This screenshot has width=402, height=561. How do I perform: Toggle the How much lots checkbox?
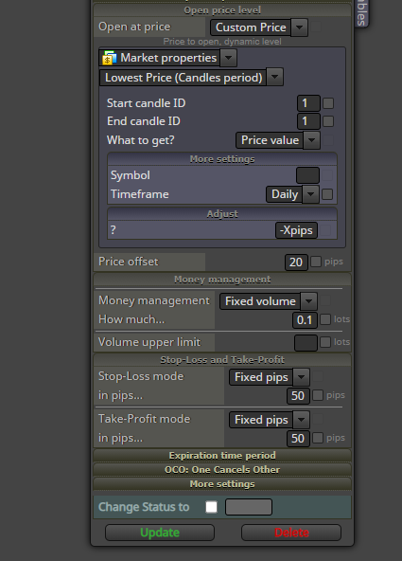click(325, 319)
